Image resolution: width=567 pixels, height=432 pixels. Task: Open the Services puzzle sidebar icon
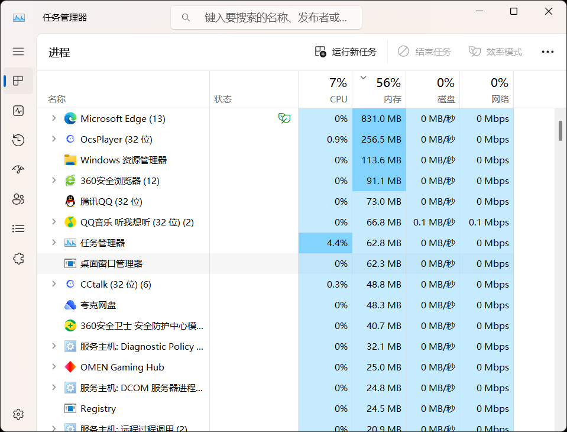[x=18, y=259]
